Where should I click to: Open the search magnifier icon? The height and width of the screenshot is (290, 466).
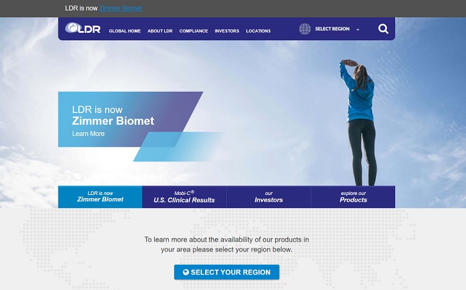point(383,29)
